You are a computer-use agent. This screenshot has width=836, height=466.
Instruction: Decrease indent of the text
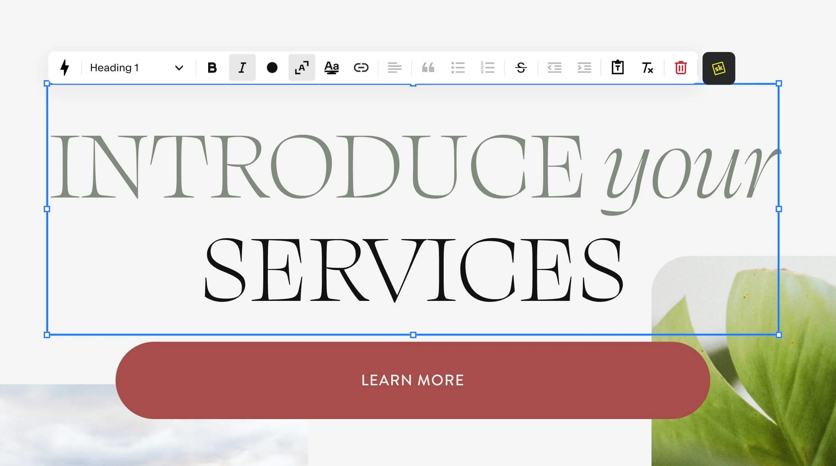554,68
